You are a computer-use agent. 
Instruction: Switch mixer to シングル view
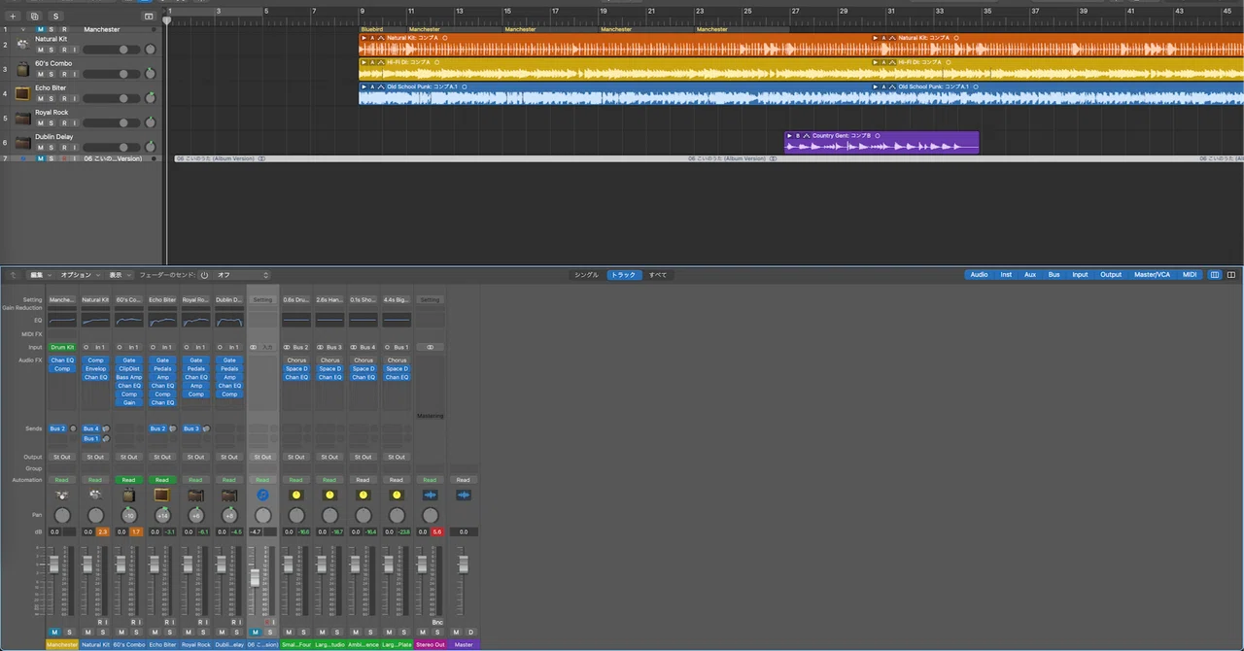(586, 275)
